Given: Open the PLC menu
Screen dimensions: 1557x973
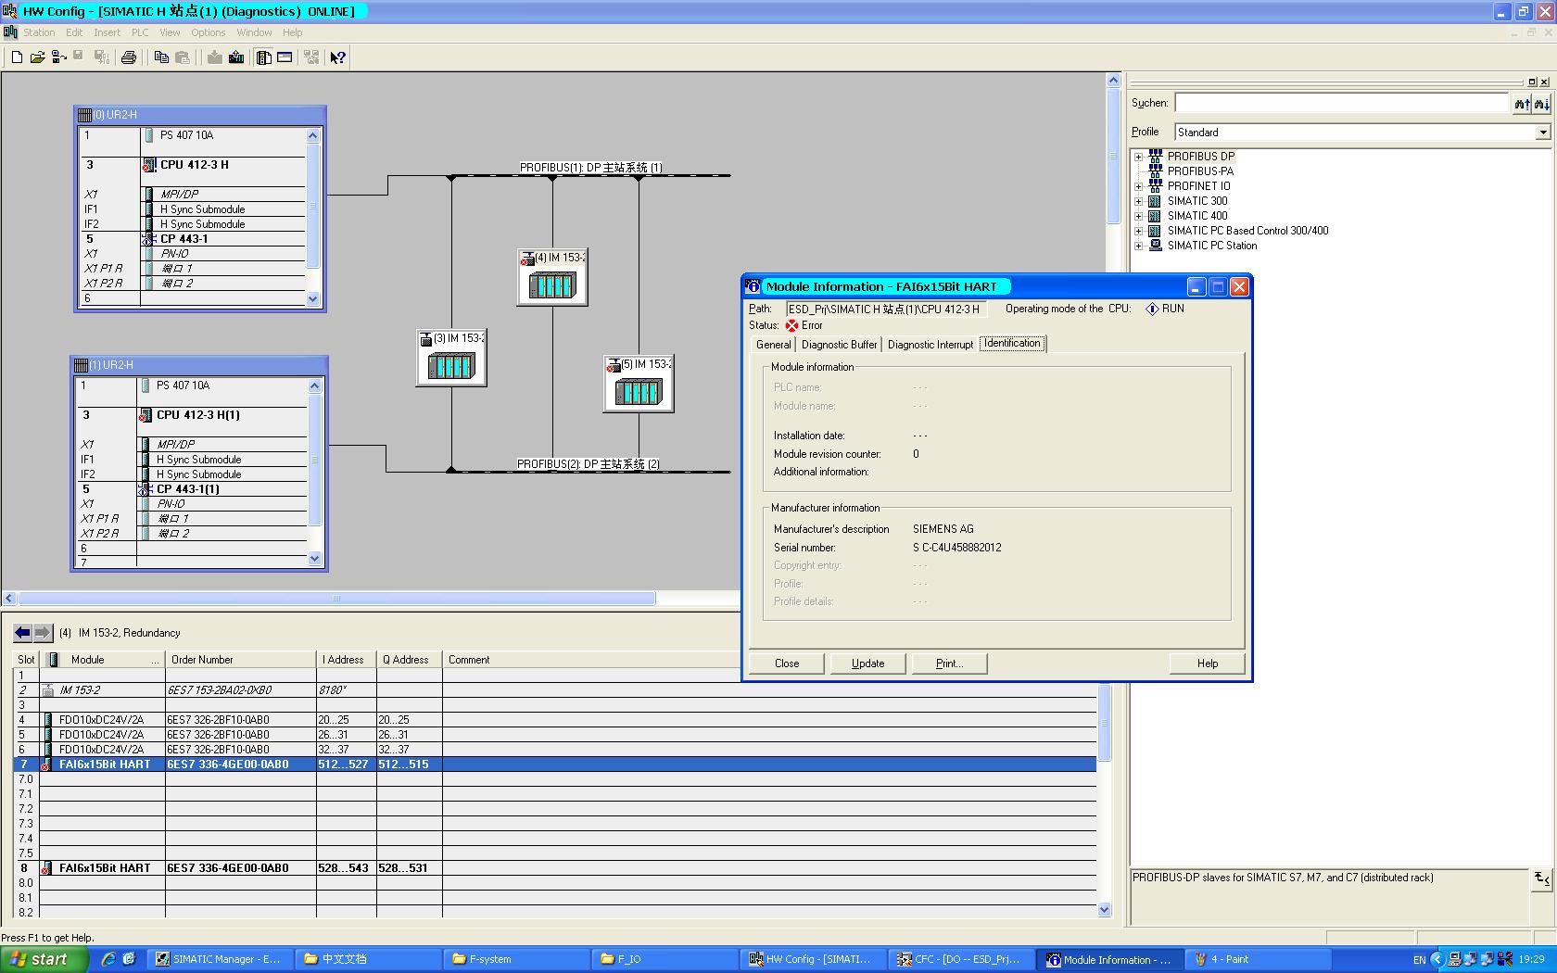Looking at the screenshot, I should (x=140, y=32).
